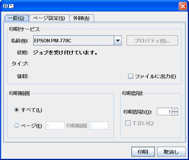The width and height of the screenshot is (189, 160).
Task: Switch to the ページ設定(S) tab
Action: (x=49, y=18)
